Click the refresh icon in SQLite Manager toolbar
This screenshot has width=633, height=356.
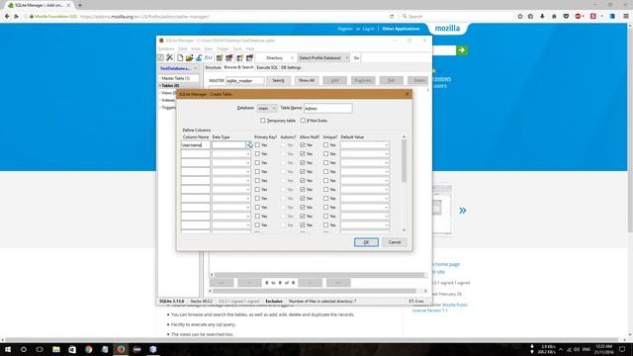coord(160,57)
